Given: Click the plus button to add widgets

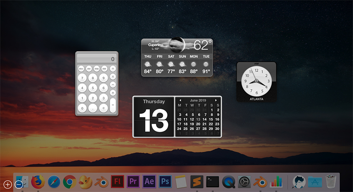Looking at the screenshot, I should tap(8, 184).
